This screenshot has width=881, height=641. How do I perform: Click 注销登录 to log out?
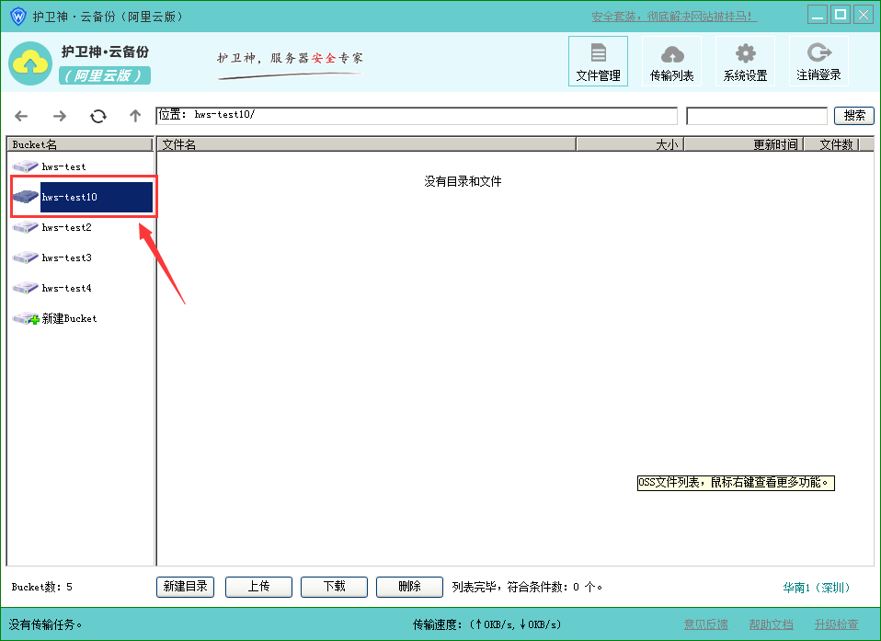tap(818, 62)
